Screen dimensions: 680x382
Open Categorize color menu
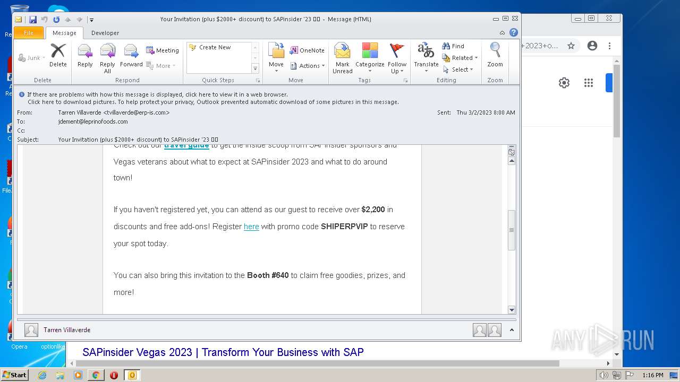[x=370, y=58]
